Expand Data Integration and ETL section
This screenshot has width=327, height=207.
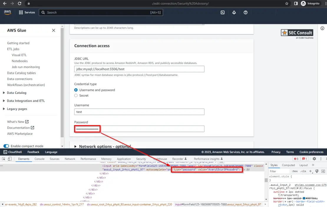click(x=4, y=101)
